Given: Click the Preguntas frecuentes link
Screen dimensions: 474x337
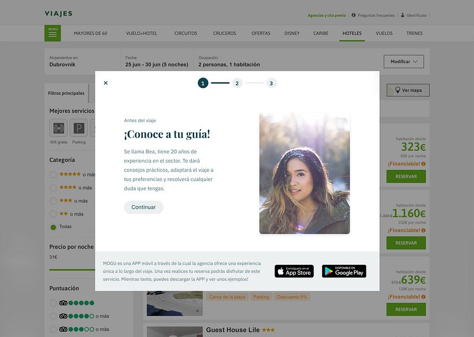Looking at the screenshot, I should coord(376,16).
